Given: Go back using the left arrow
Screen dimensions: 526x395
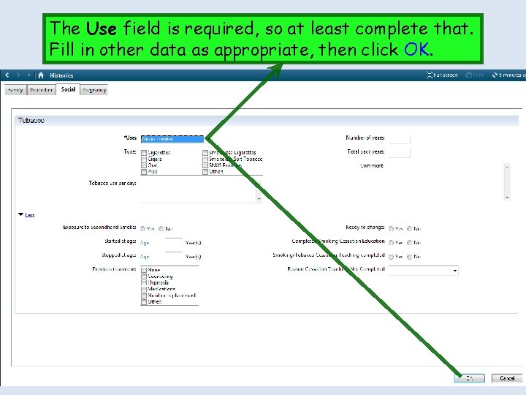Looking at the screenshot, I should (7, 75).
